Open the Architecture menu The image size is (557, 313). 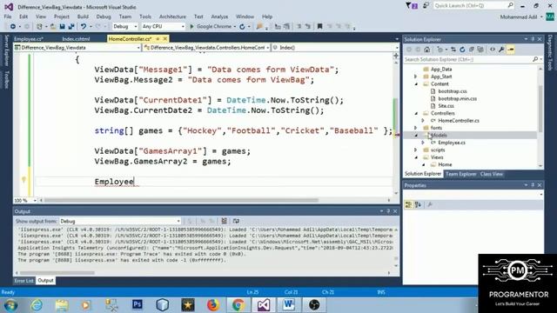[172, 17]
